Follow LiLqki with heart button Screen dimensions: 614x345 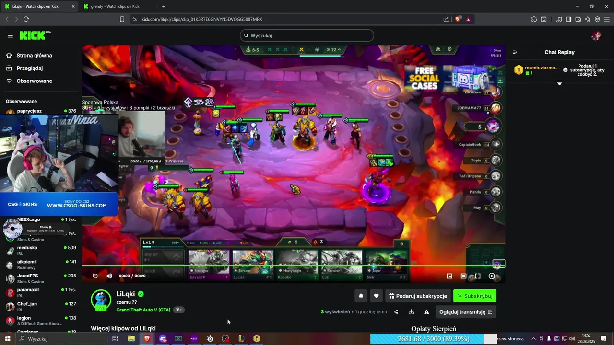pos(376,296)
